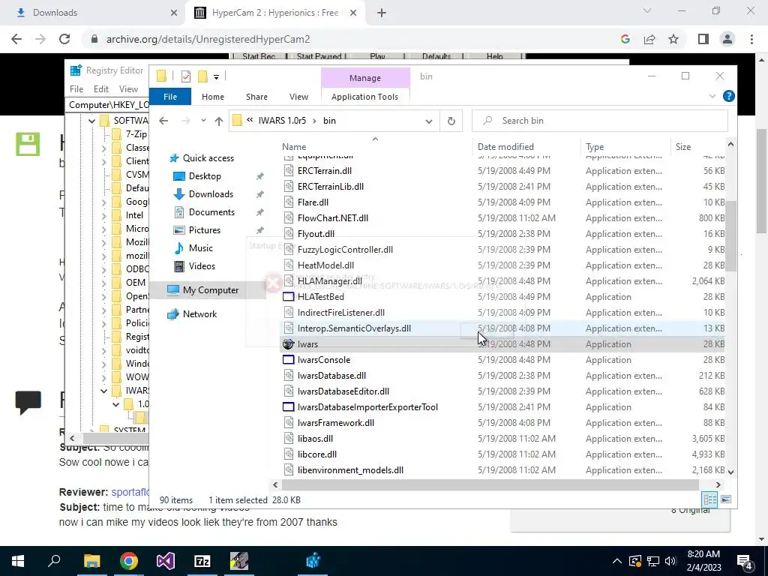Open the File ribbon tab

[x=170, y=97]
